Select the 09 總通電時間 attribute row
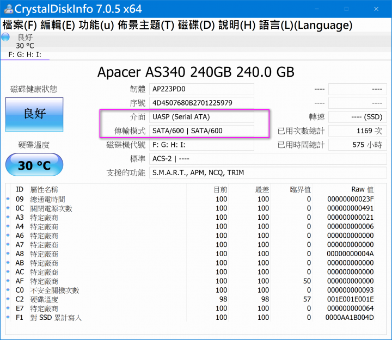Image resolution: width=392 pixels, height=340 pixels. tap(191, 199)
